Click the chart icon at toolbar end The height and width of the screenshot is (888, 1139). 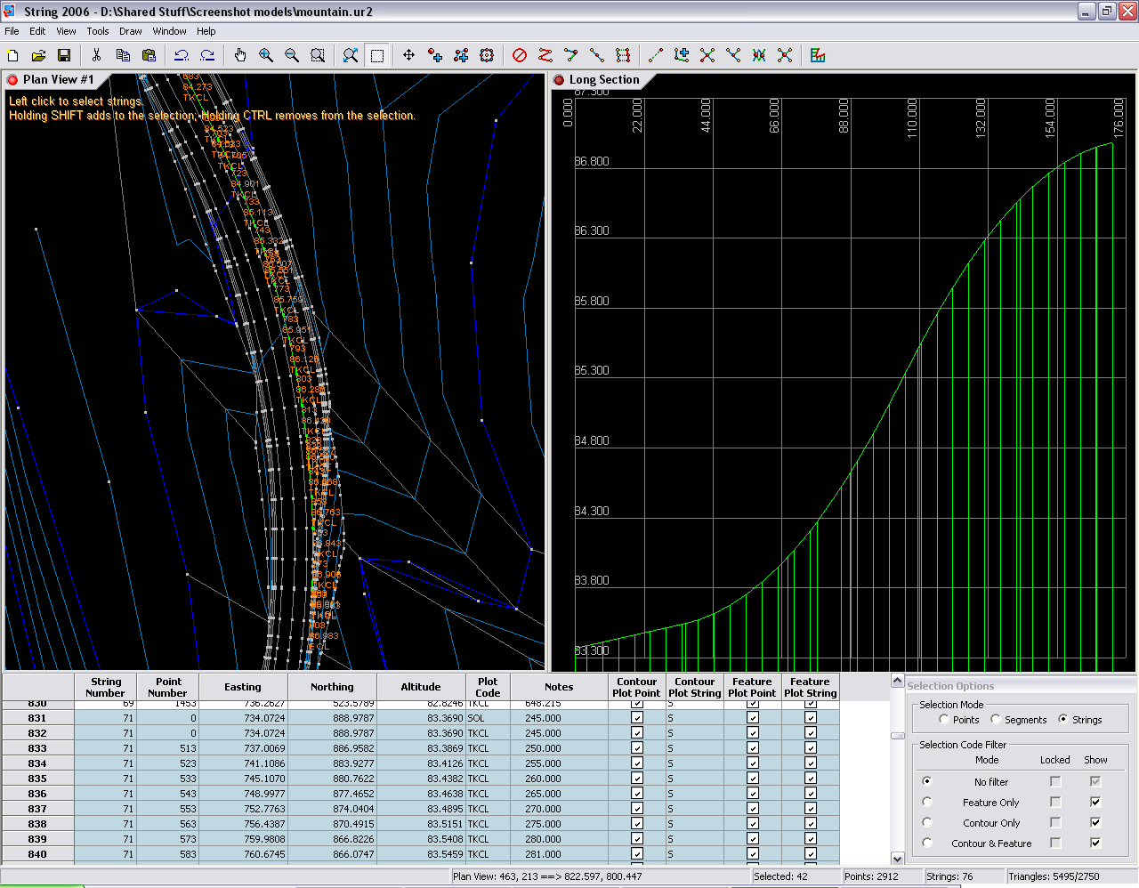818,55
